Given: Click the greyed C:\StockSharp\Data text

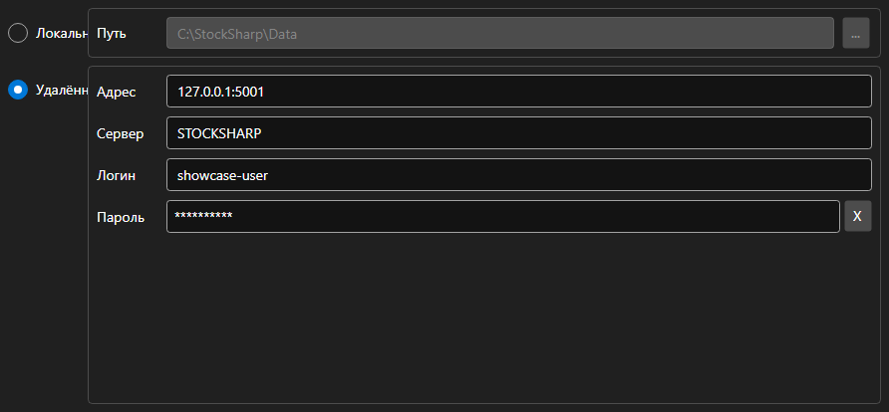Looking at the screenshot, I should tap(237, 34).
